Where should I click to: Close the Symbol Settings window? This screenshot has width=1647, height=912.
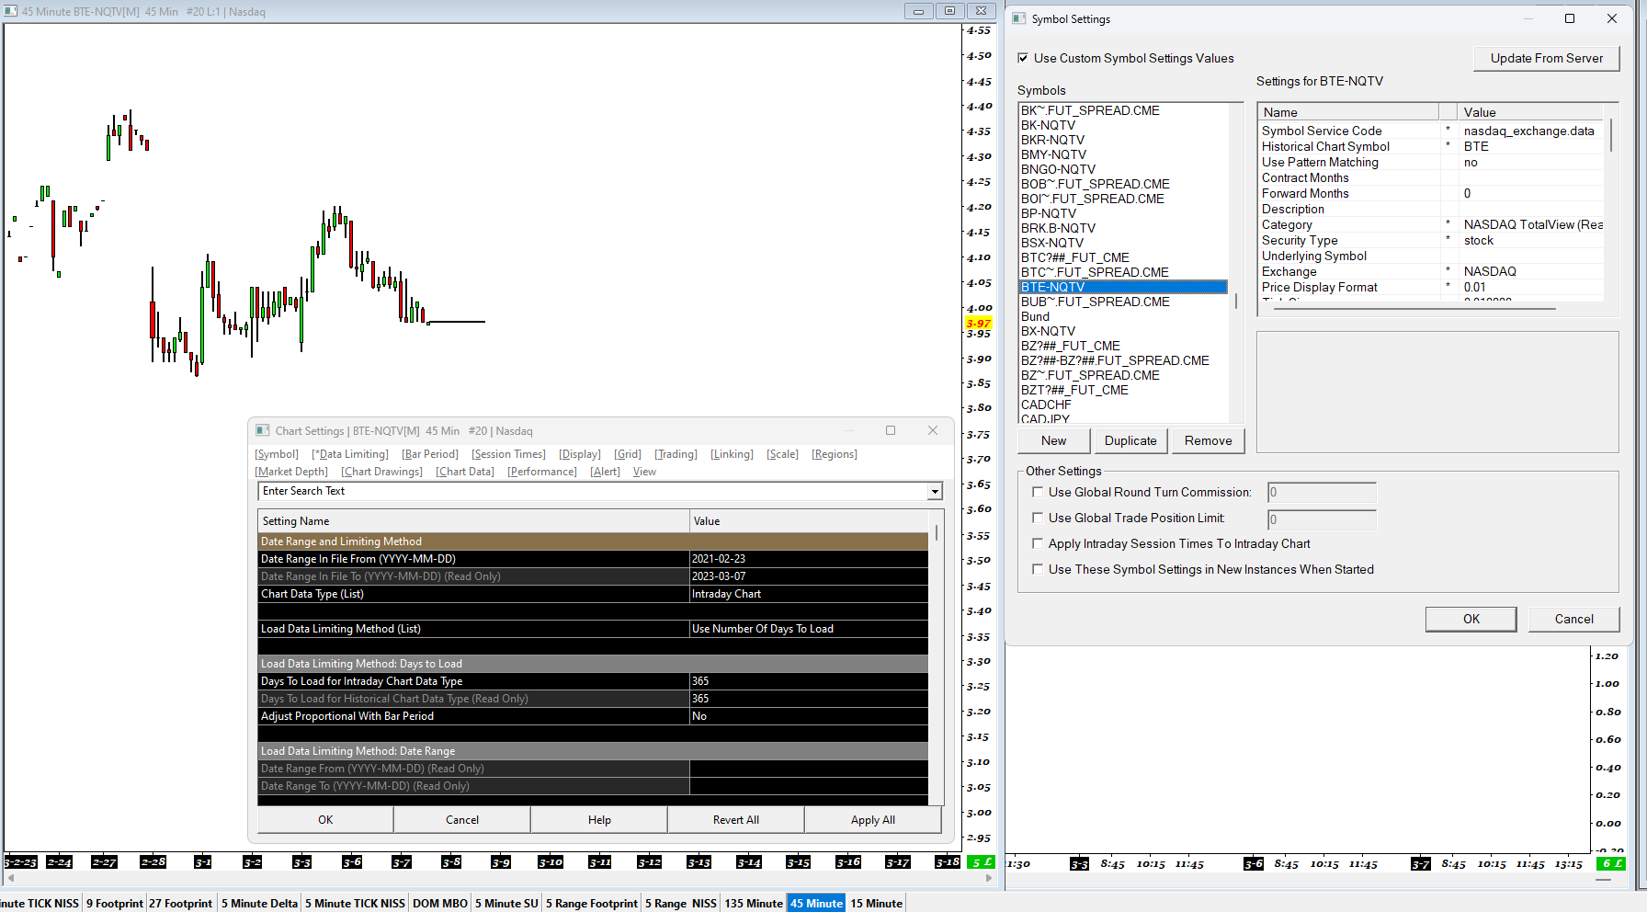click(1612, 18)
